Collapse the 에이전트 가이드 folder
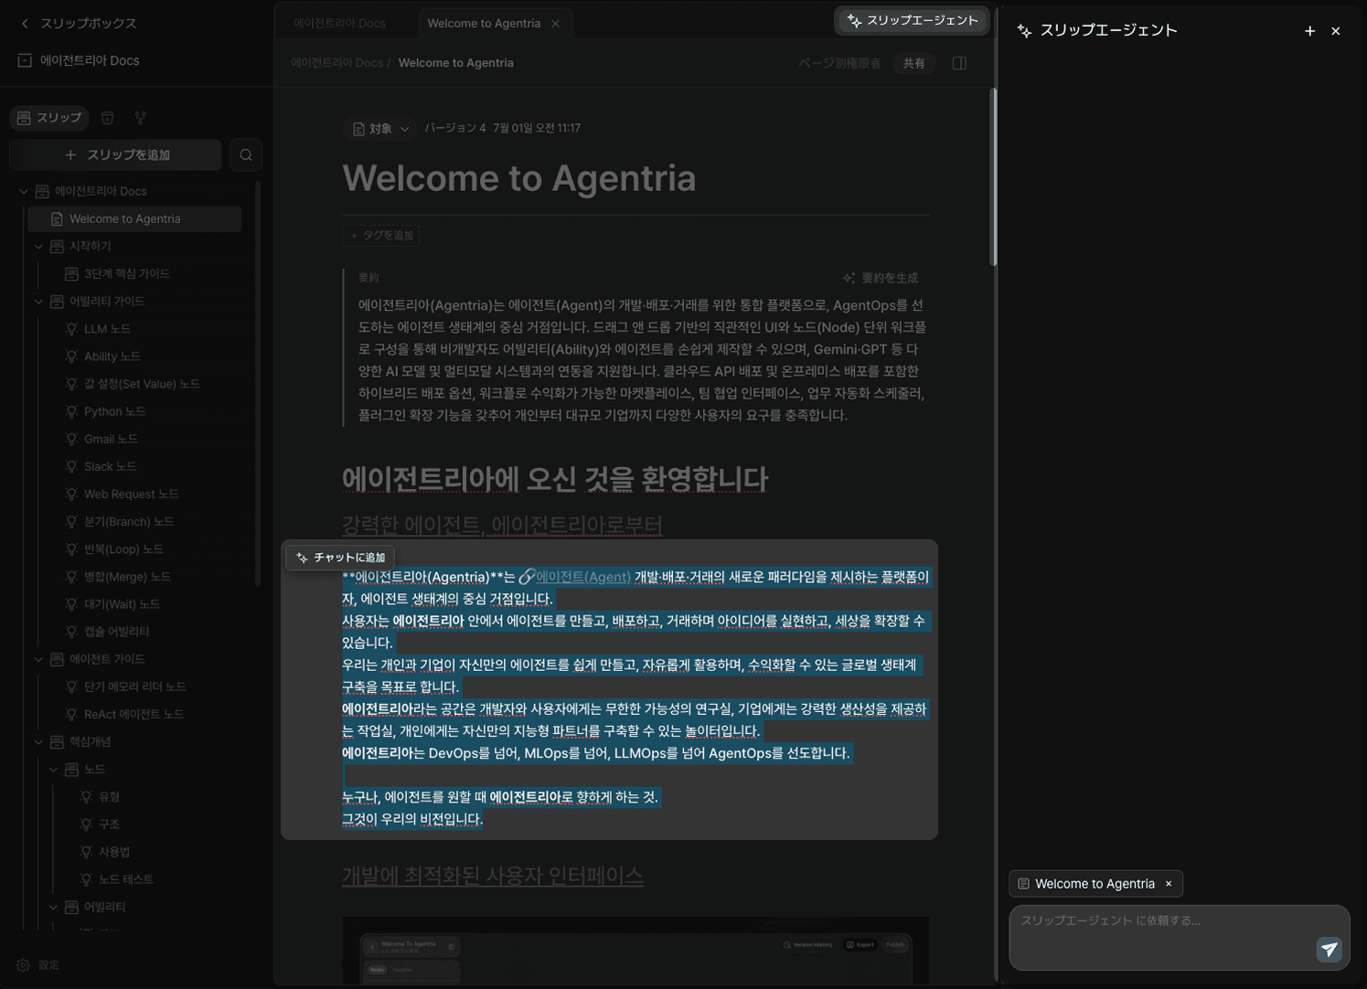The width and height of the screenshot is (1367, 989). point(38,659)
